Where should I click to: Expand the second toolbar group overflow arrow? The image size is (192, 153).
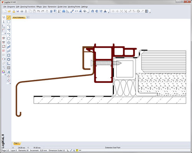109,12
